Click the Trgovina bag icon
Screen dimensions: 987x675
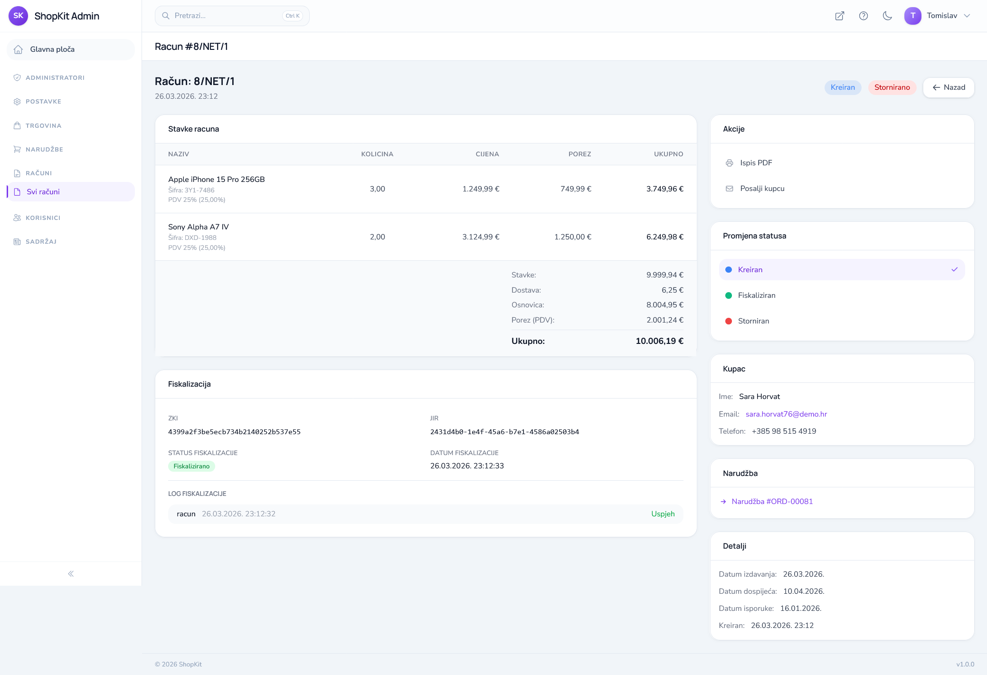pyautogui.click(x=17, y=125)
